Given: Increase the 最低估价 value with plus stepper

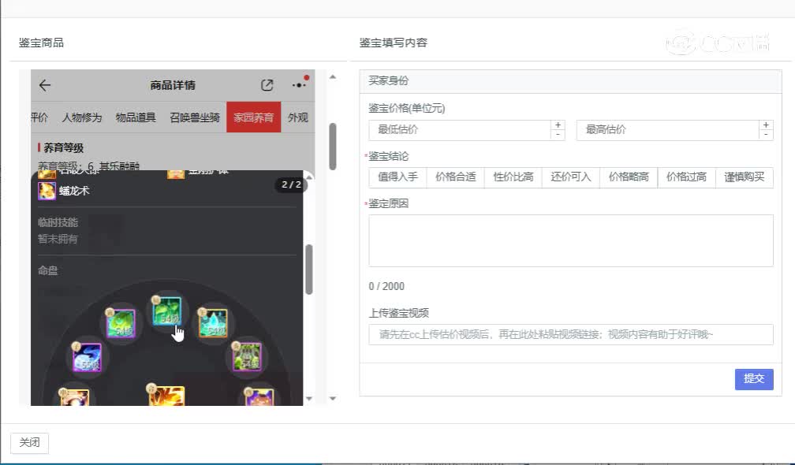Looking at the screenshot, I should 558,125.
